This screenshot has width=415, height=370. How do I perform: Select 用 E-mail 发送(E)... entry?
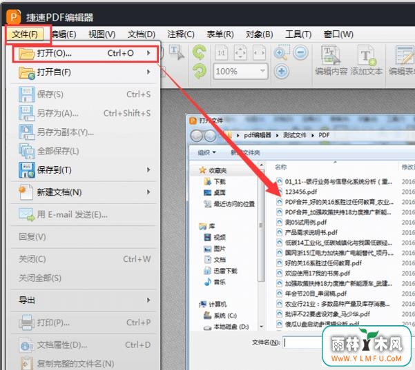click(x=85, y=215)
